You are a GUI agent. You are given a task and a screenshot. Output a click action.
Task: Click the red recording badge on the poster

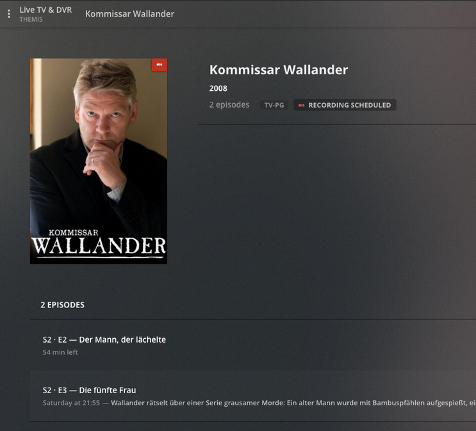160,65
